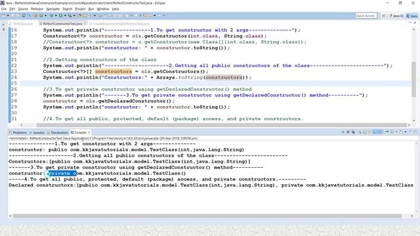Open the Window menu
420x236 pixels.
pos(103,9)
